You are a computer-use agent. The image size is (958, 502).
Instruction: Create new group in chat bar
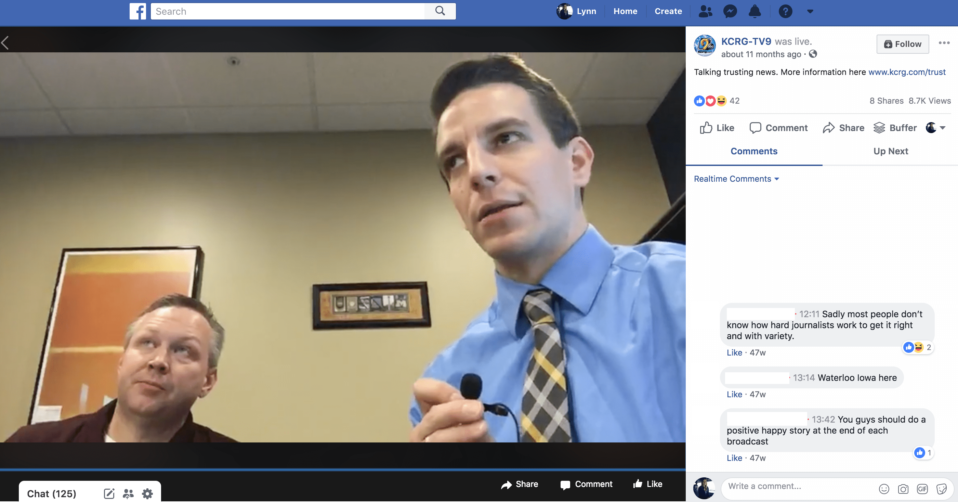pos(128,493)
